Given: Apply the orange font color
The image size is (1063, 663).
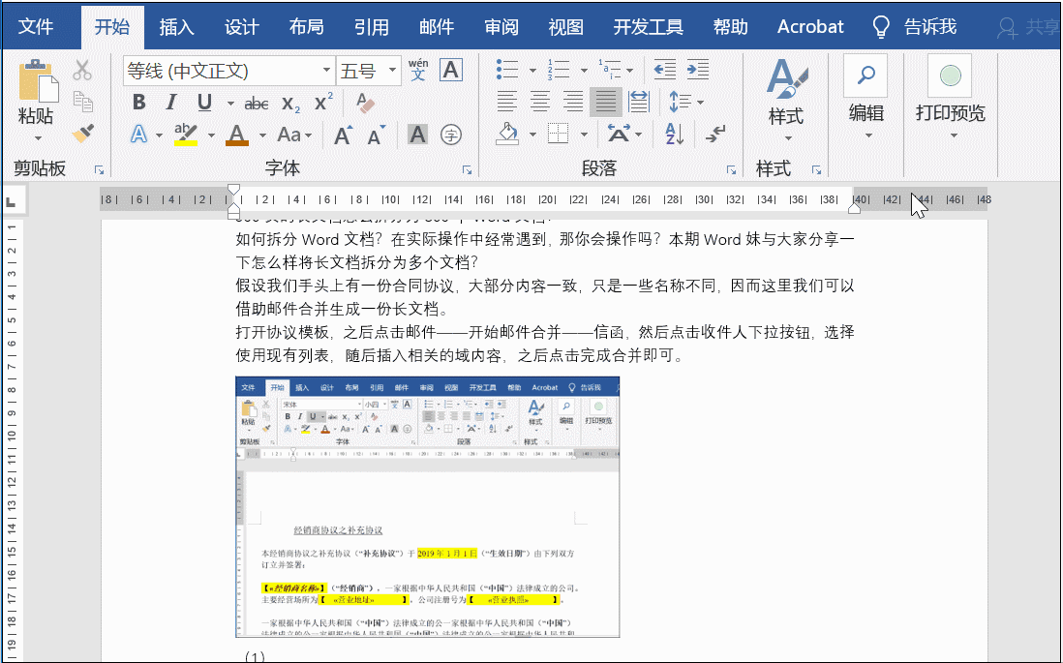Looking at the screenshot, I should pos(236,135).
